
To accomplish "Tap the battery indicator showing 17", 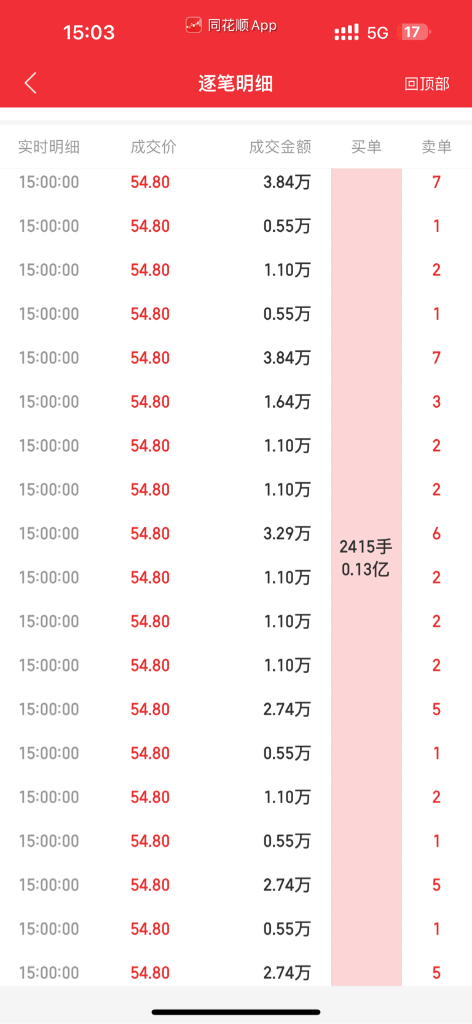I will (414, 32).
